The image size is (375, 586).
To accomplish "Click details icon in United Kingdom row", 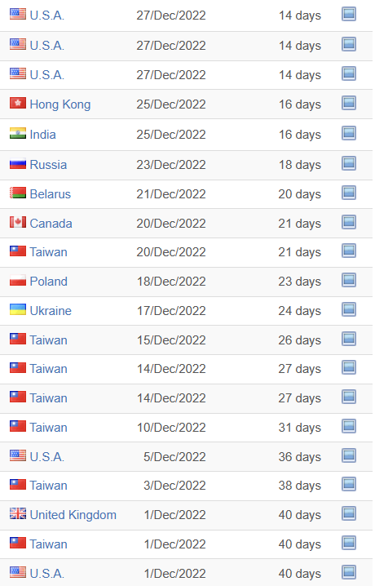I will coord(351,514).
